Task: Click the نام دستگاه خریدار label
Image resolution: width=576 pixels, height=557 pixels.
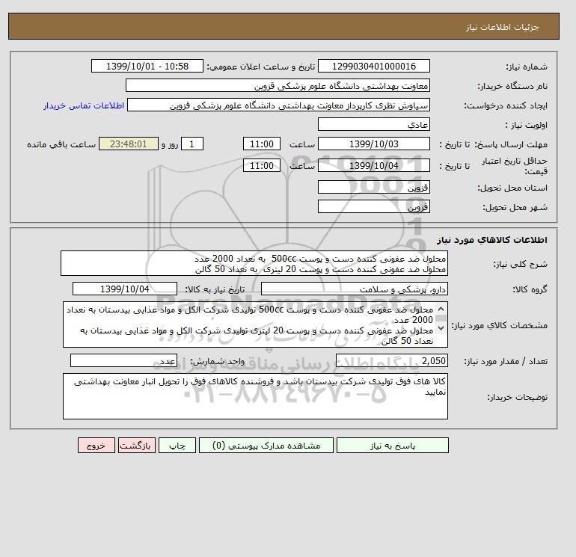Action: 512,86
